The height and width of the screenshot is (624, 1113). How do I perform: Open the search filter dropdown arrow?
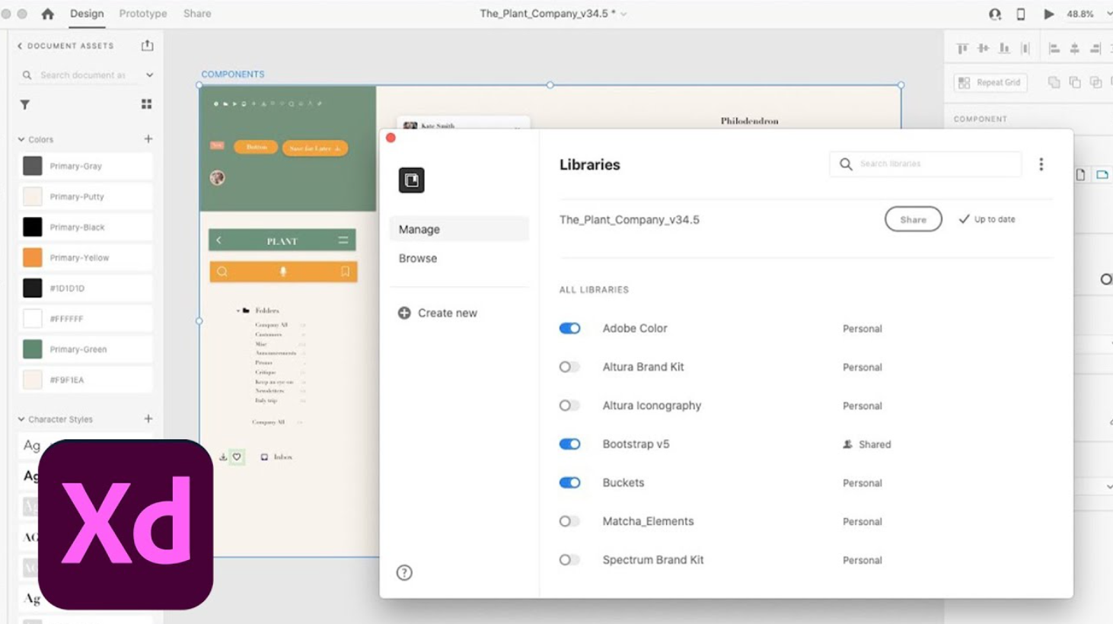[x=149, y=75]
